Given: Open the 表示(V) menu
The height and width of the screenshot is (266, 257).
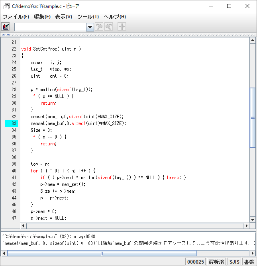Looking at the screenshot, I should tap(64, 17).
